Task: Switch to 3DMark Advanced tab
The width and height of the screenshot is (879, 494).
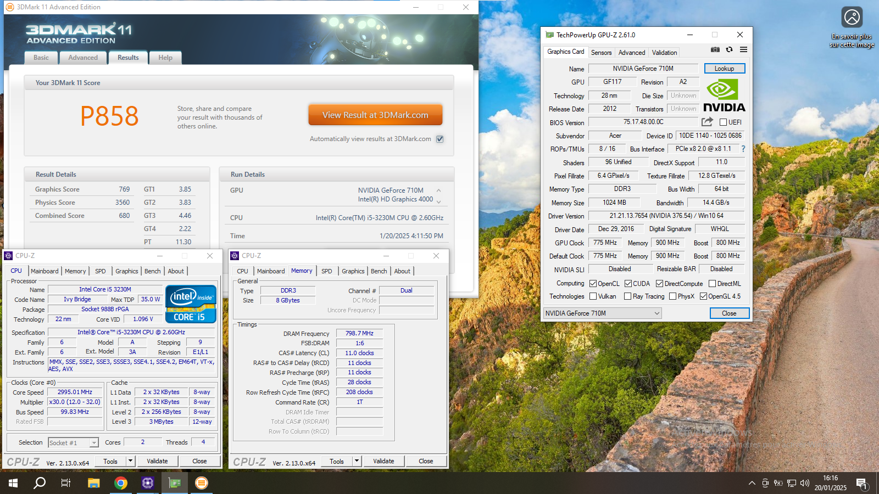Action: pos(83,58)
